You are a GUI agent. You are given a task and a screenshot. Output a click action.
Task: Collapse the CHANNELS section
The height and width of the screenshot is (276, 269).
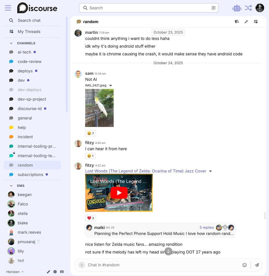point(11,43)
